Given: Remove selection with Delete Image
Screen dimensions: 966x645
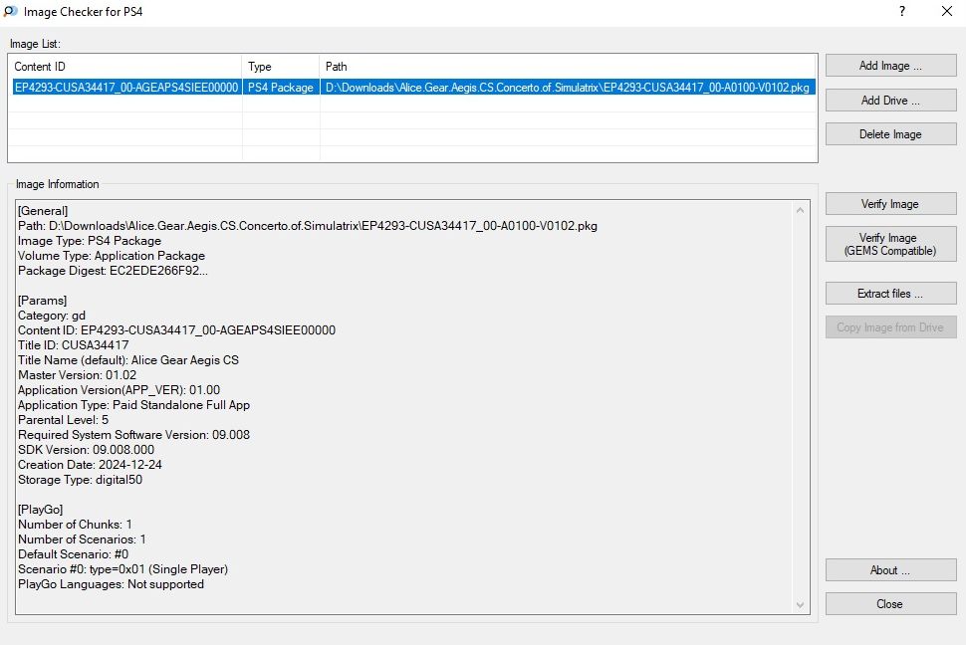Looking at the screenshot, I should 891,134.
